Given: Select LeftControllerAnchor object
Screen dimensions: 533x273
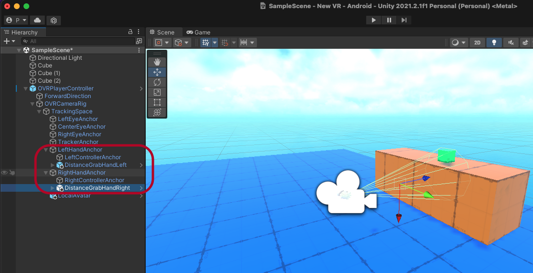Looking at the screenshot, I should point(93,157).
